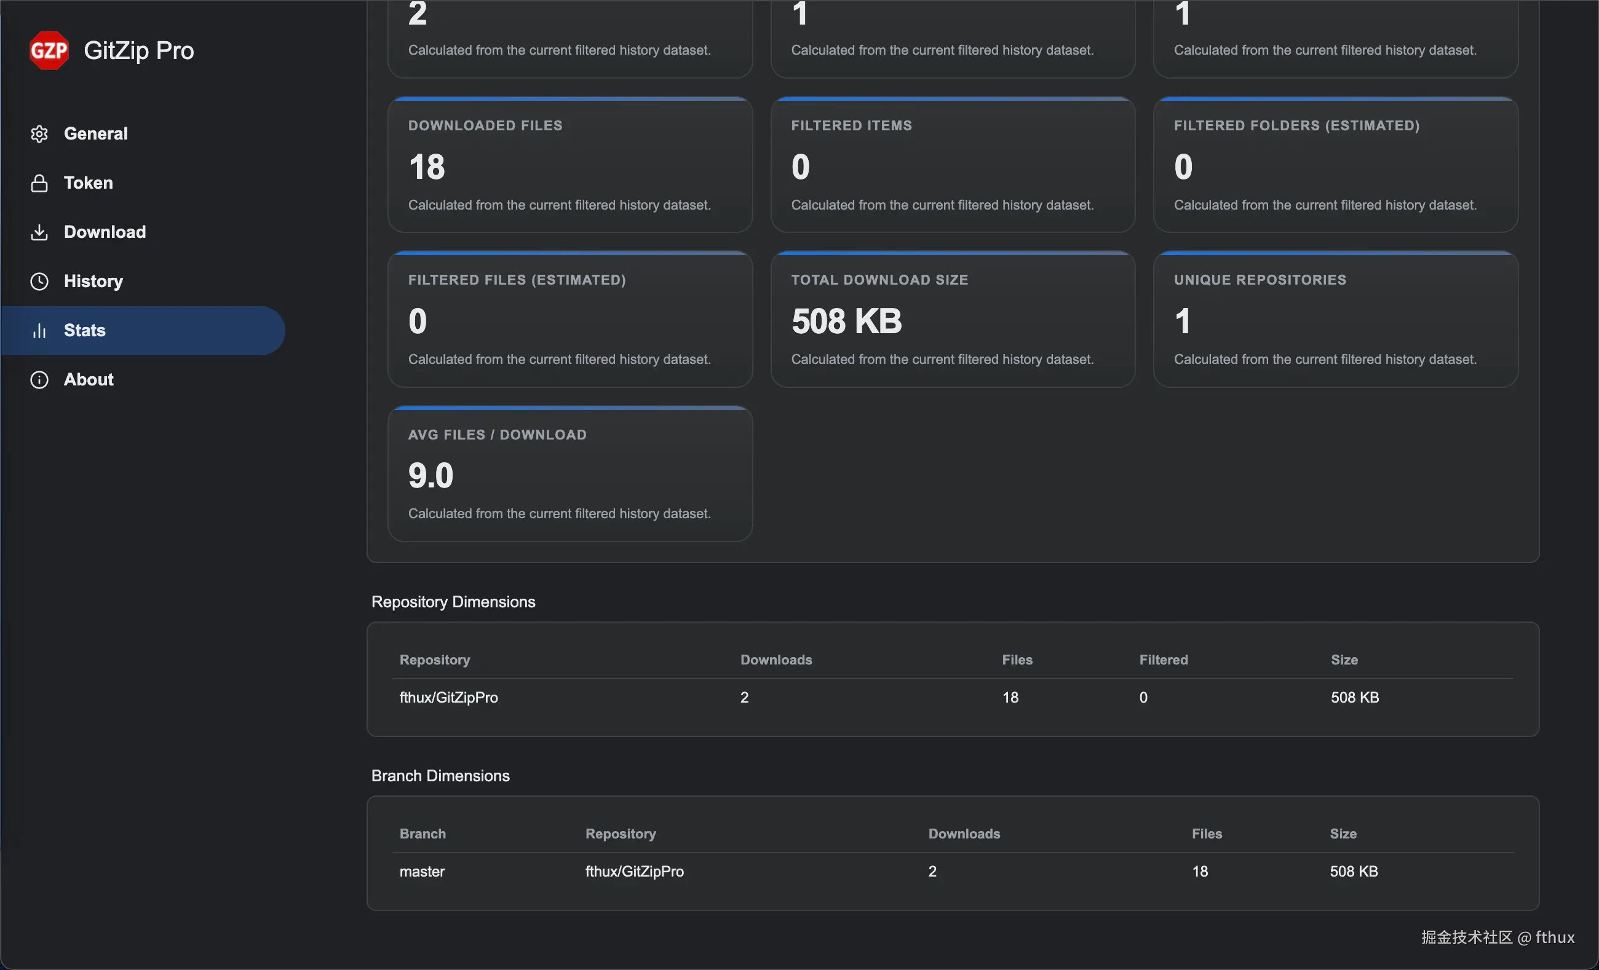Click the AVG FILES / DOWNLOAD heading
The image size is (1599, 970).
pos(497,435)
